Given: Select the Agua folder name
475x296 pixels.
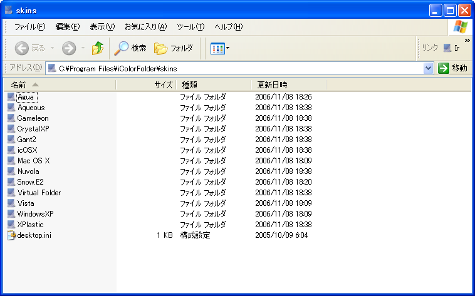Looking at the screenshot, I should pos(26,97).
